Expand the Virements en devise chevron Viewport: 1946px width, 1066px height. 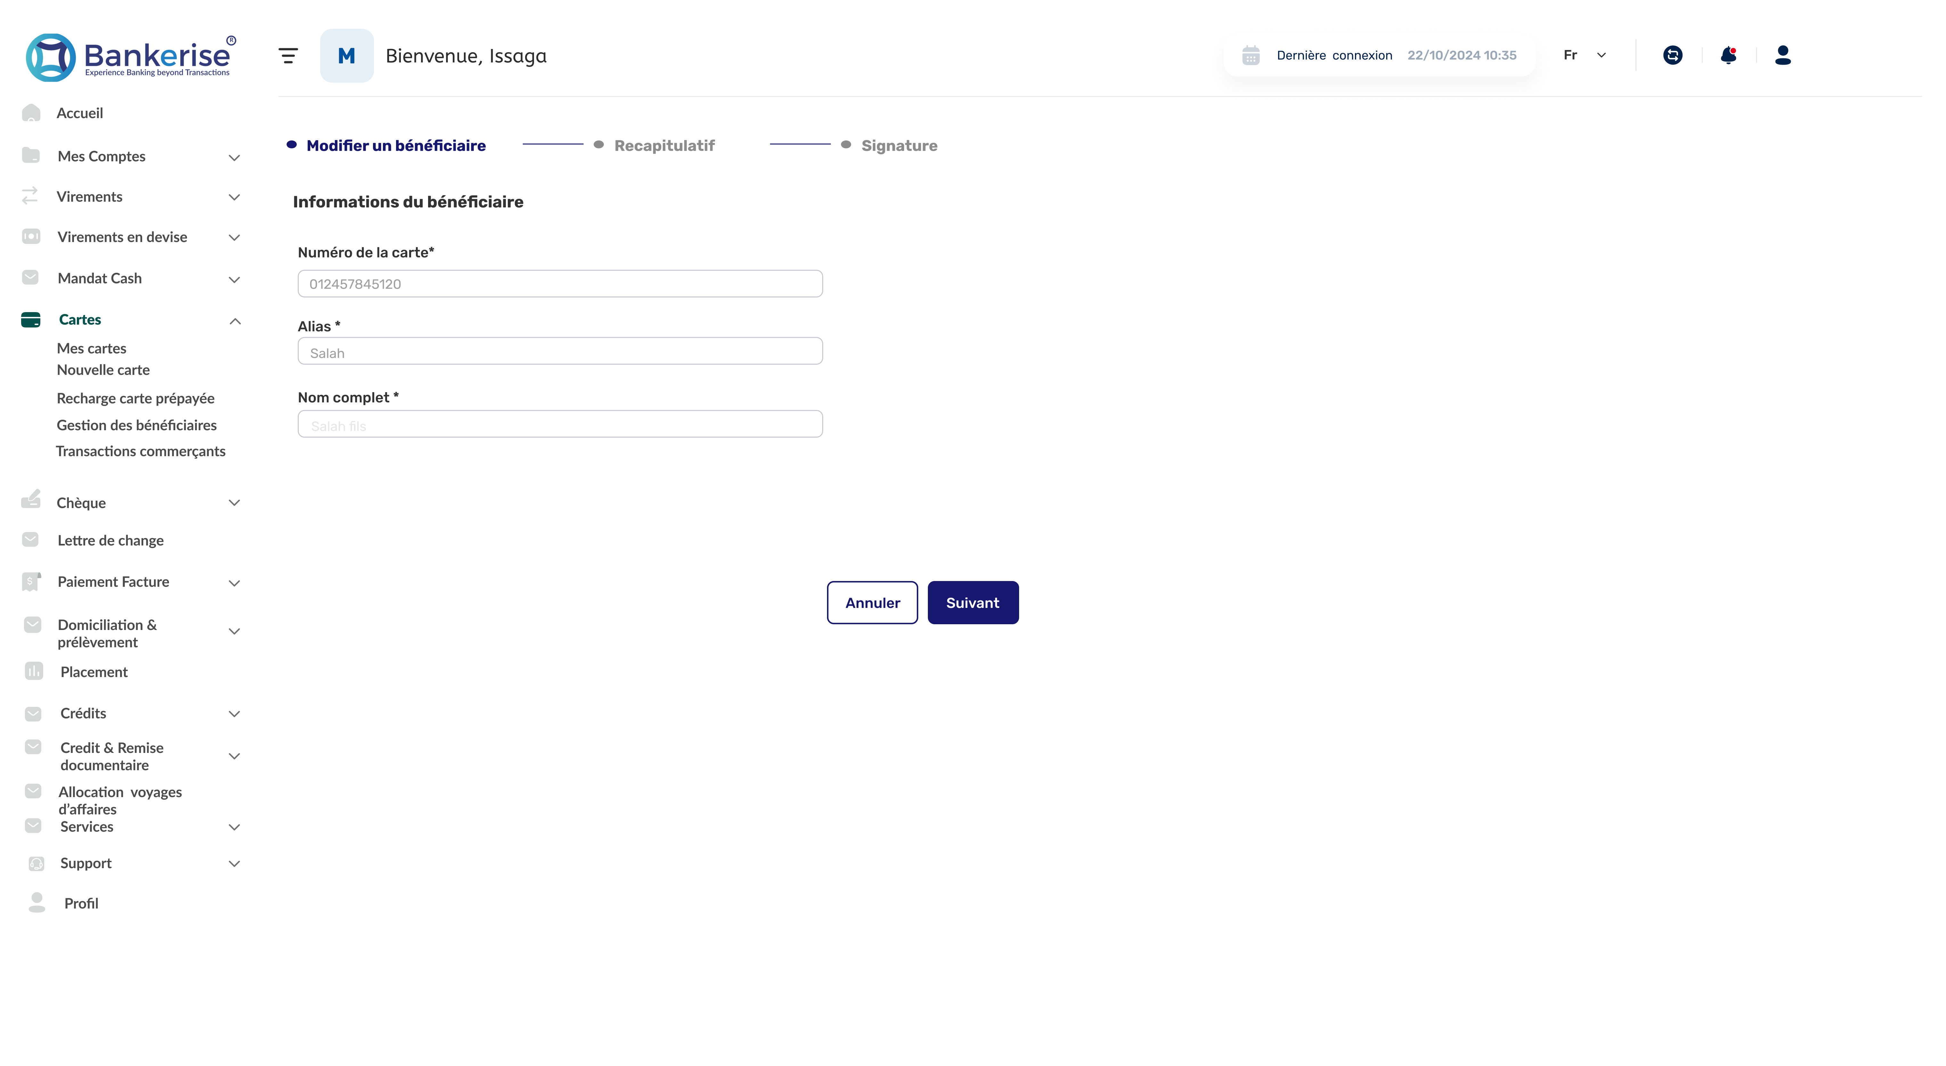234,237
